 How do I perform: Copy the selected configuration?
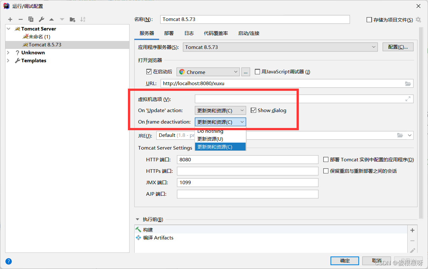click(31, 19)
